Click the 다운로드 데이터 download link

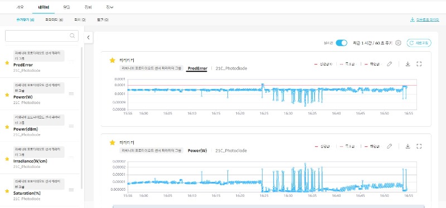pos(425,19)
